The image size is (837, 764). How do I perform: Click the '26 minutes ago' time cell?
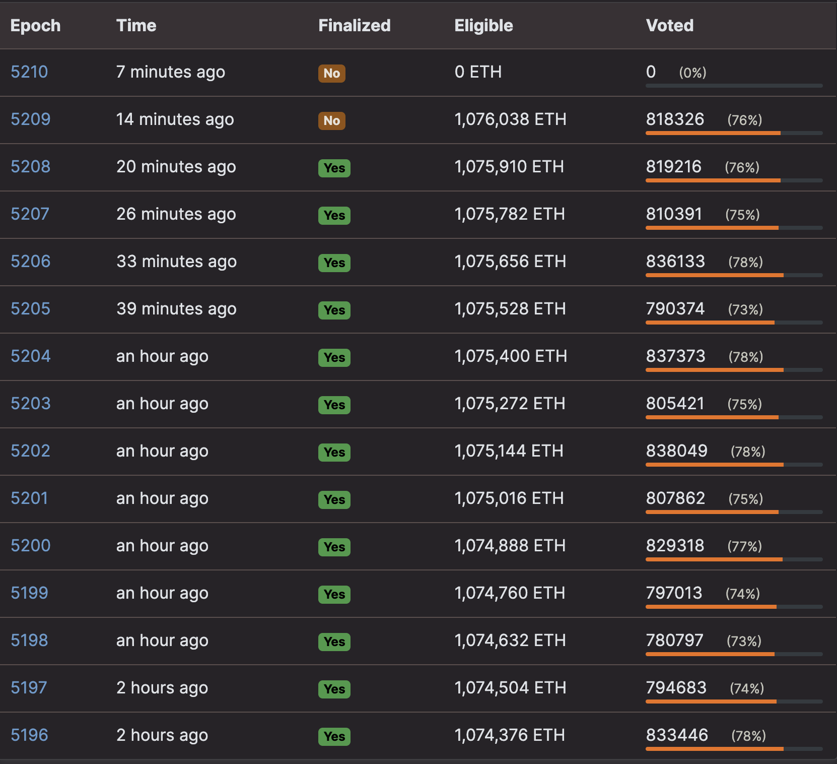click(176, 214)
